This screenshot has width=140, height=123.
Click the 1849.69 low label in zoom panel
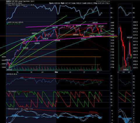tap(126, 70)
